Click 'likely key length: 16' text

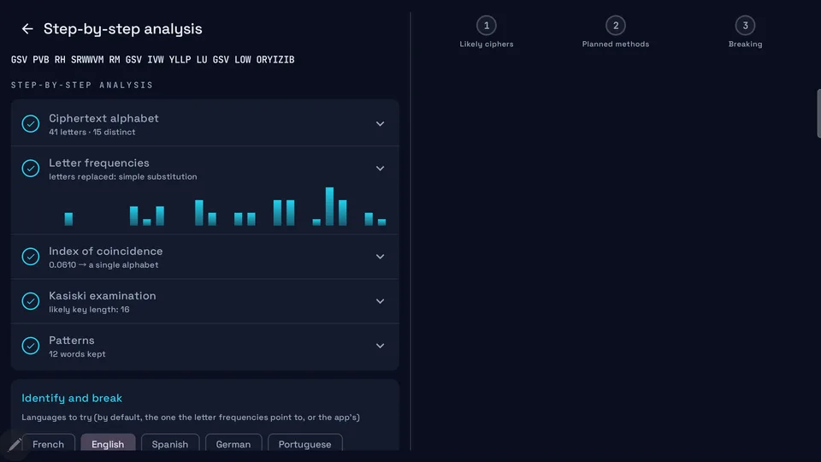point(89,310)
